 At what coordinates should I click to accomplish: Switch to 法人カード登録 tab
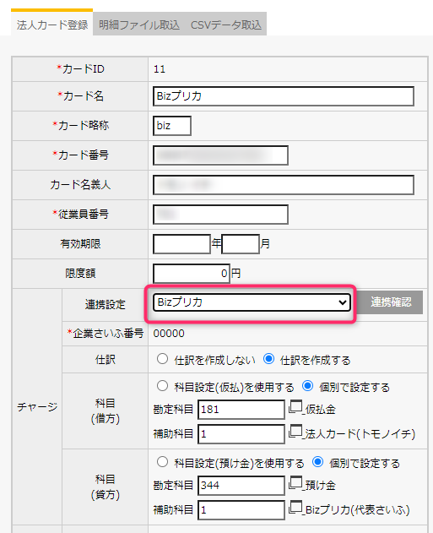[x=52, y=24]
